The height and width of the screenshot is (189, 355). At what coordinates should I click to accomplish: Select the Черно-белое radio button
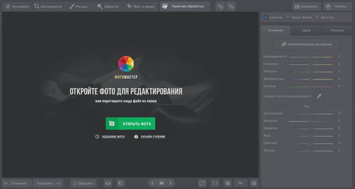pyautogui.click(x=287, y=17)
